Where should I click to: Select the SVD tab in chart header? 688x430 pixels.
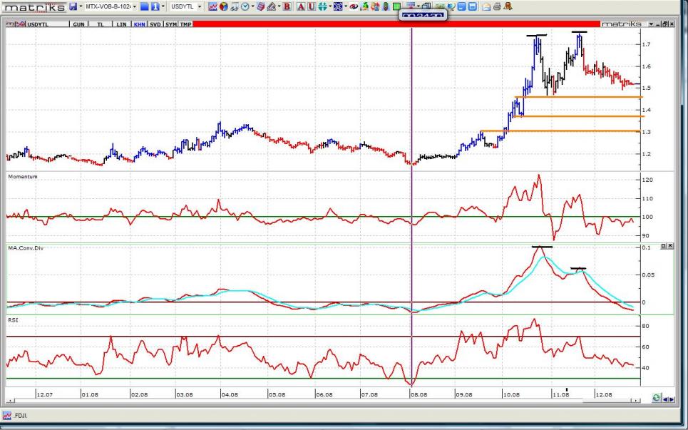[155, 24]
